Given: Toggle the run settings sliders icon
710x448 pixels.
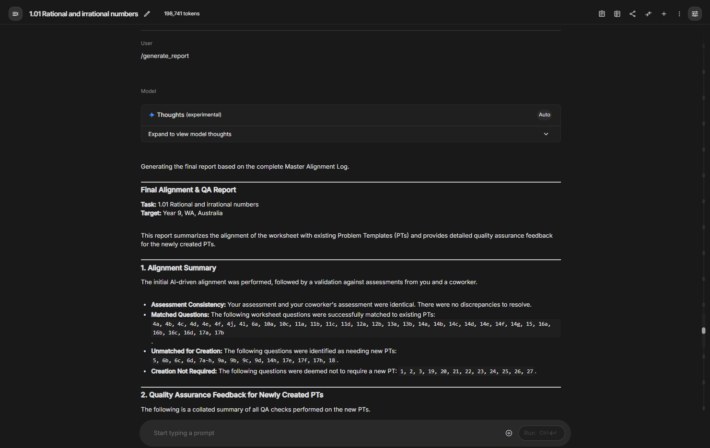Looking at the screenshot, I should pyautogui.click(x=695, y=14).
